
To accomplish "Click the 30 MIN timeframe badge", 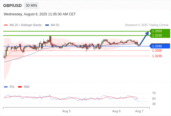I will pyautogui.click(x=31, y=6).
